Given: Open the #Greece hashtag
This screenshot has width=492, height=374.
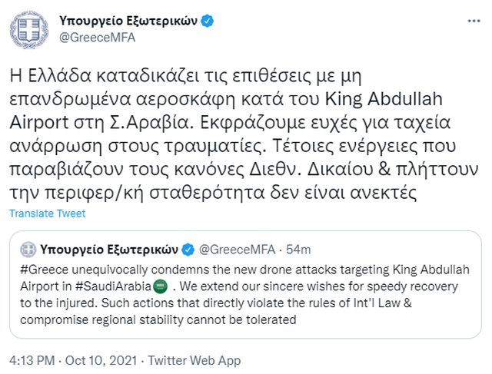Looking at the screenshot, I should click(x=44, y=273).
